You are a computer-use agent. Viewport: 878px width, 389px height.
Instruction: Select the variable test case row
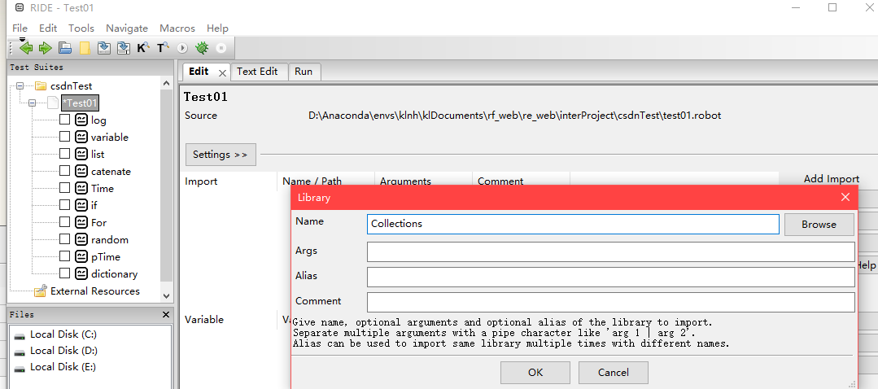110,138
